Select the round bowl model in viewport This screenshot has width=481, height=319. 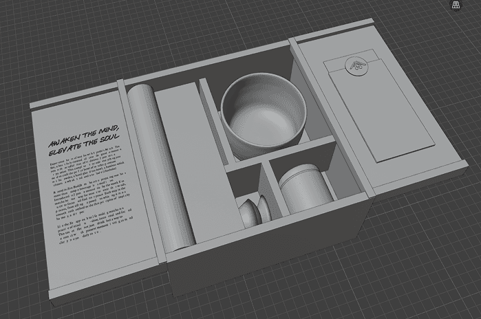(264, 115)
